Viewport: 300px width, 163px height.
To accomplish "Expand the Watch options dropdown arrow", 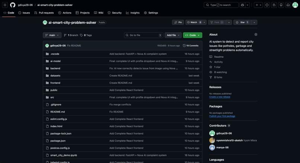I will click(204, 22).
